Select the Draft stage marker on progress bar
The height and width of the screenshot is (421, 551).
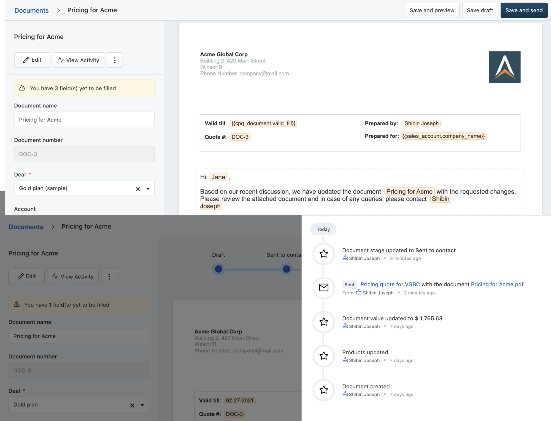(x=218, y=269)
